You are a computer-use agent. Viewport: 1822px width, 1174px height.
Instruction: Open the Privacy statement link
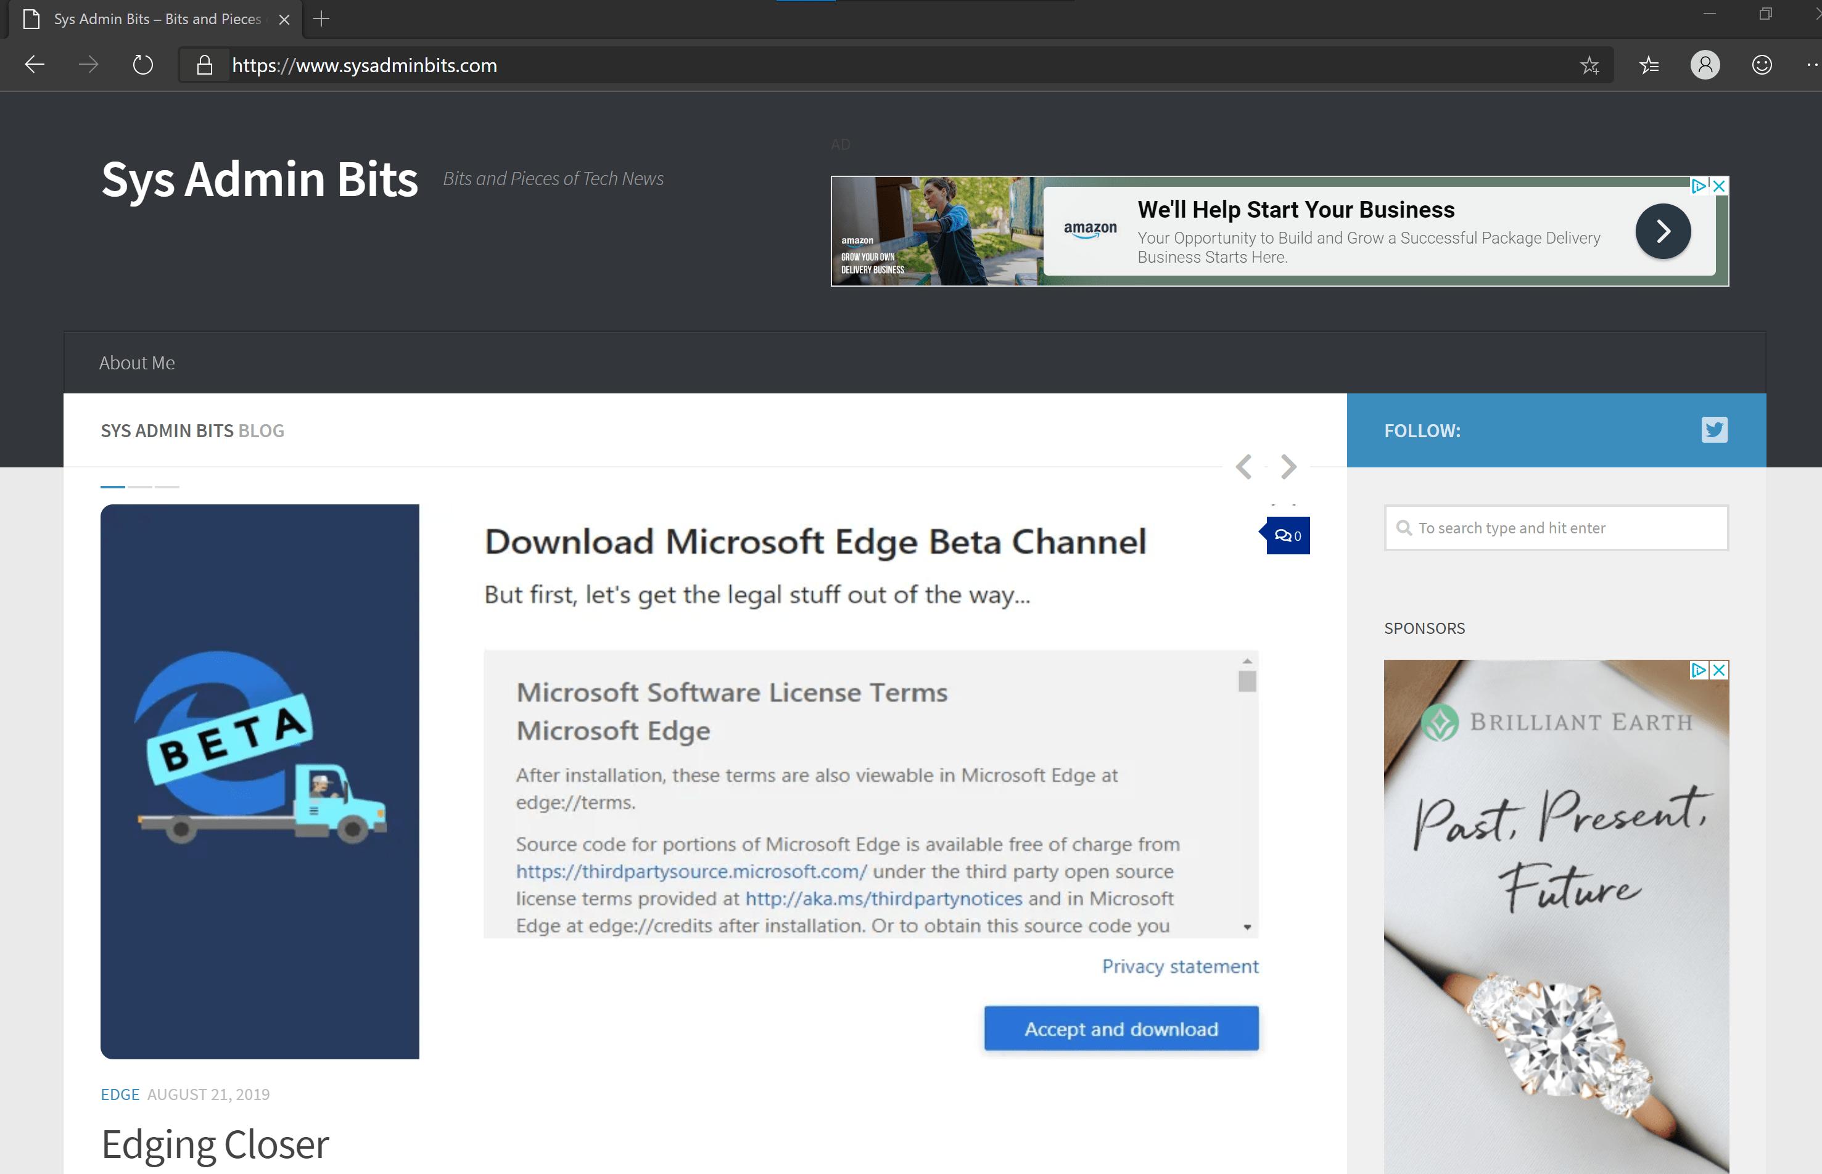click(1179, 966)
